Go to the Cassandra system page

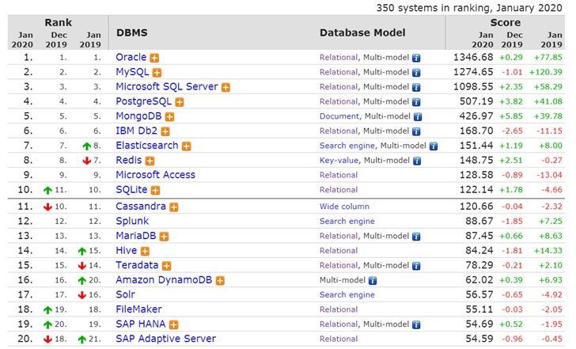[x=141, y=207]
